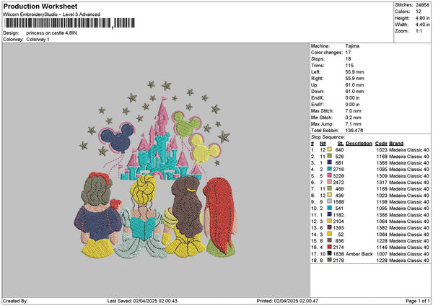This screenshot has height=306, width=433.
Task: Click the Width value 4.40 in
Action: pos(422,25)
